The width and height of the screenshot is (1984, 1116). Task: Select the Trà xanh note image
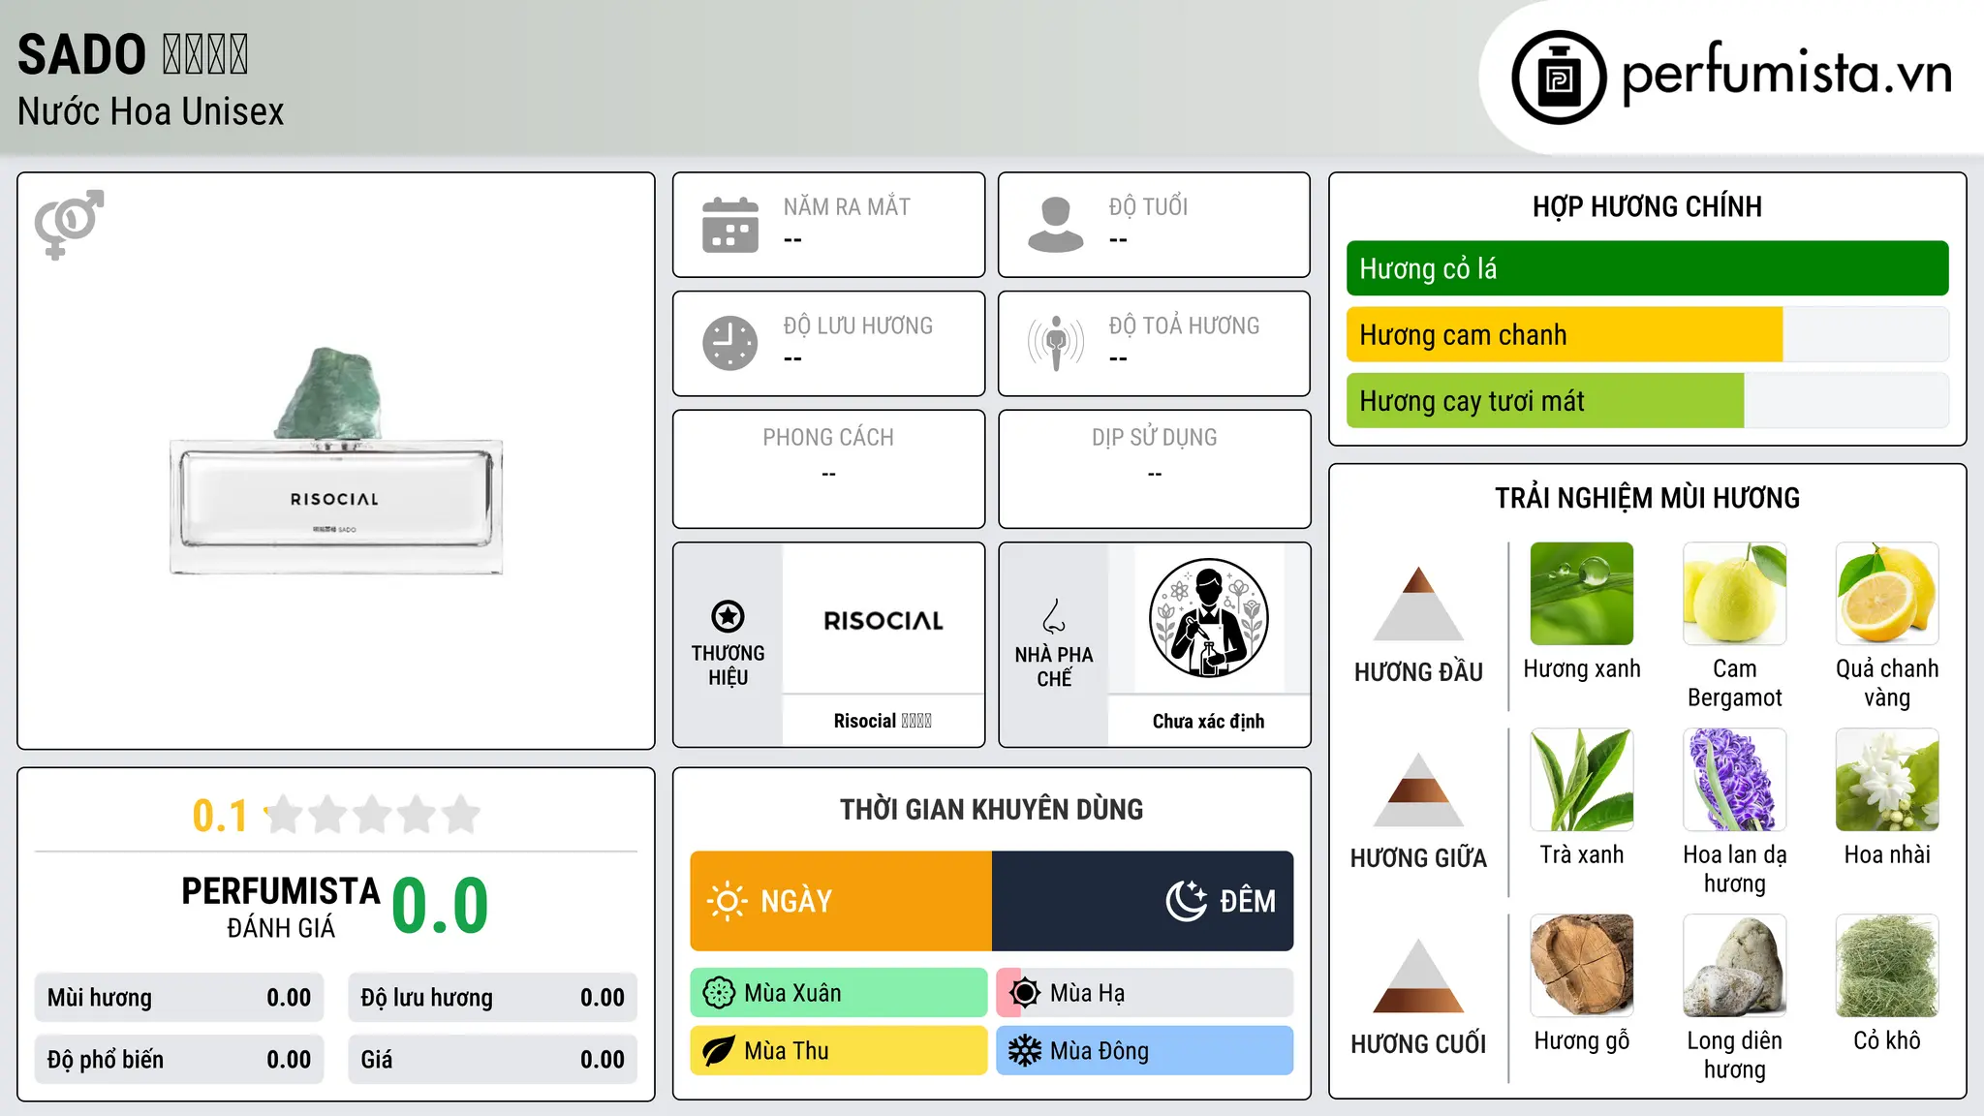point(1582,780)
